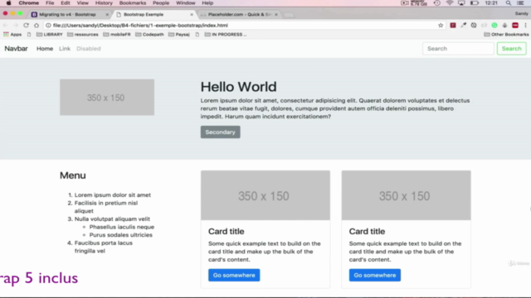Click Go somewhere in first card
This screenshot has width=531, height=298.
pos(234,275)
